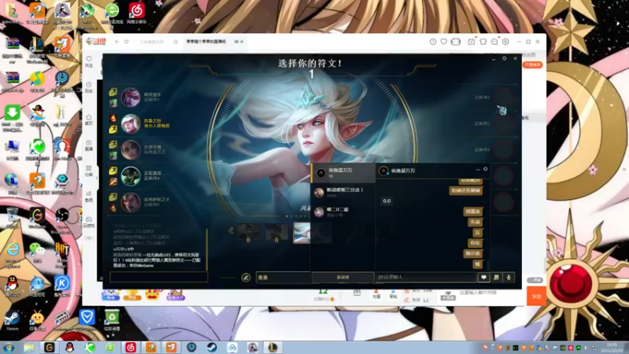Select fourth summoner's green champion portrait

pos(131,175)
